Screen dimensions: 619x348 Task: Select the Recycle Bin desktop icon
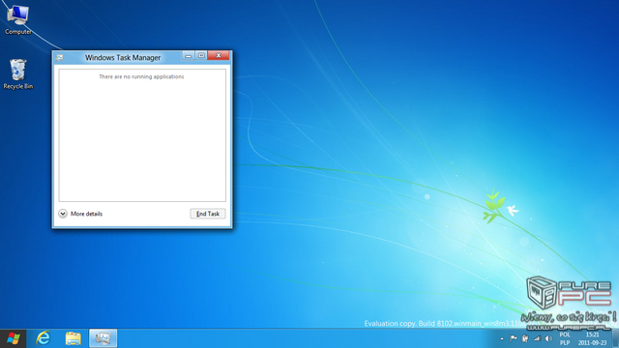click(17, 74)
